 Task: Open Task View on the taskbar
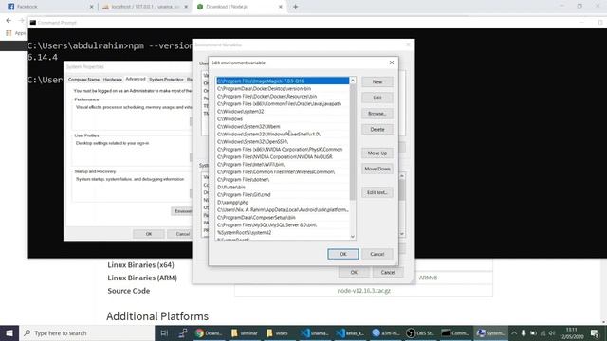coord(164,332)
